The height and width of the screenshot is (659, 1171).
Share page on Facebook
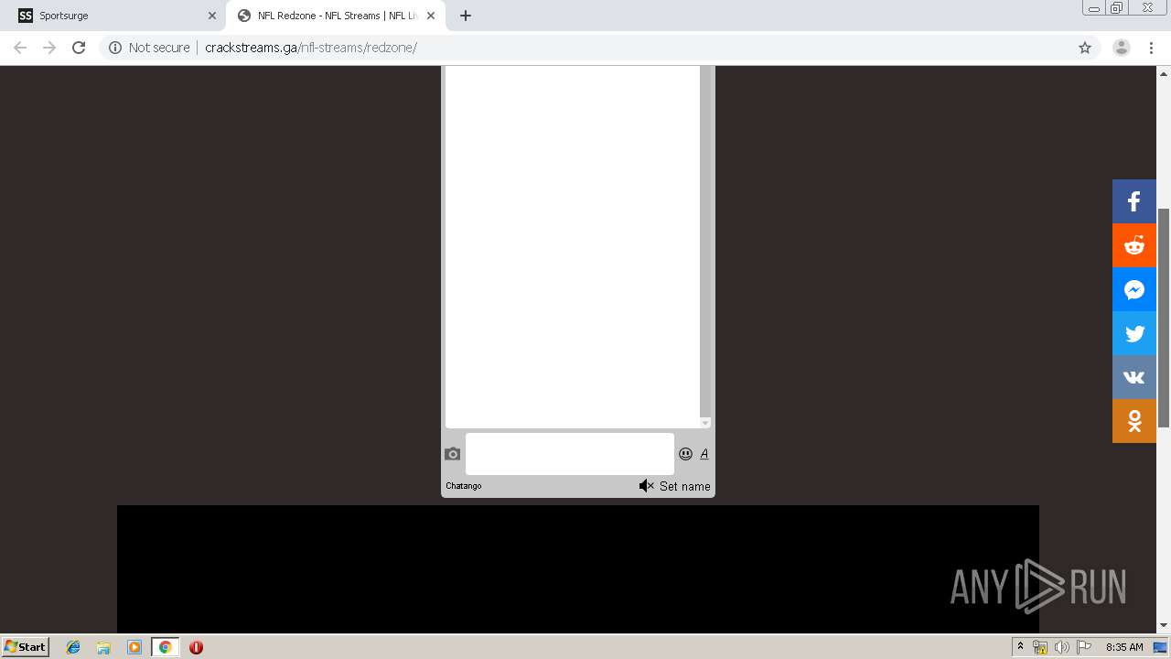coord(1134,201)
